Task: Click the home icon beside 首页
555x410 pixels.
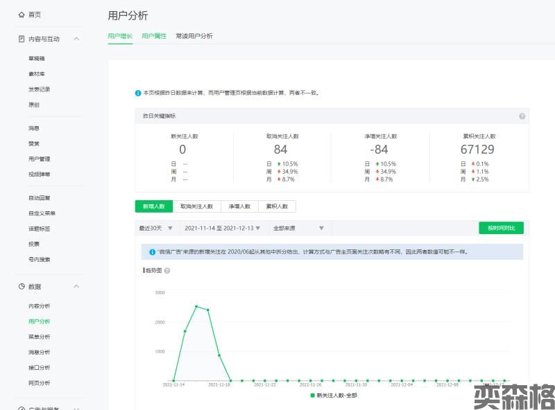Action: pyautogui.click(x=22, y=14)
